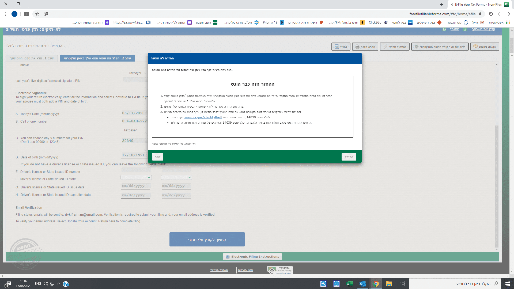514x289 pixels.
Task: Open FAQ (שאלות נפוצות) speech-bubble button
Action: 485,47
